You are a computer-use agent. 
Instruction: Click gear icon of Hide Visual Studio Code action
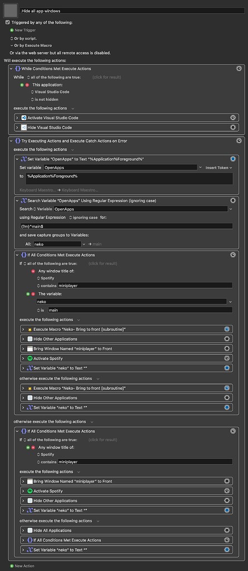[233, 127]
